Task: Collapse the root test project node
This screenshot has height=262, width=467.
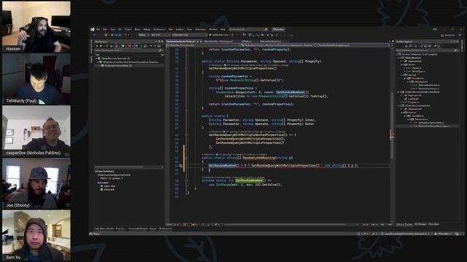Action: (x=96, y=58)
